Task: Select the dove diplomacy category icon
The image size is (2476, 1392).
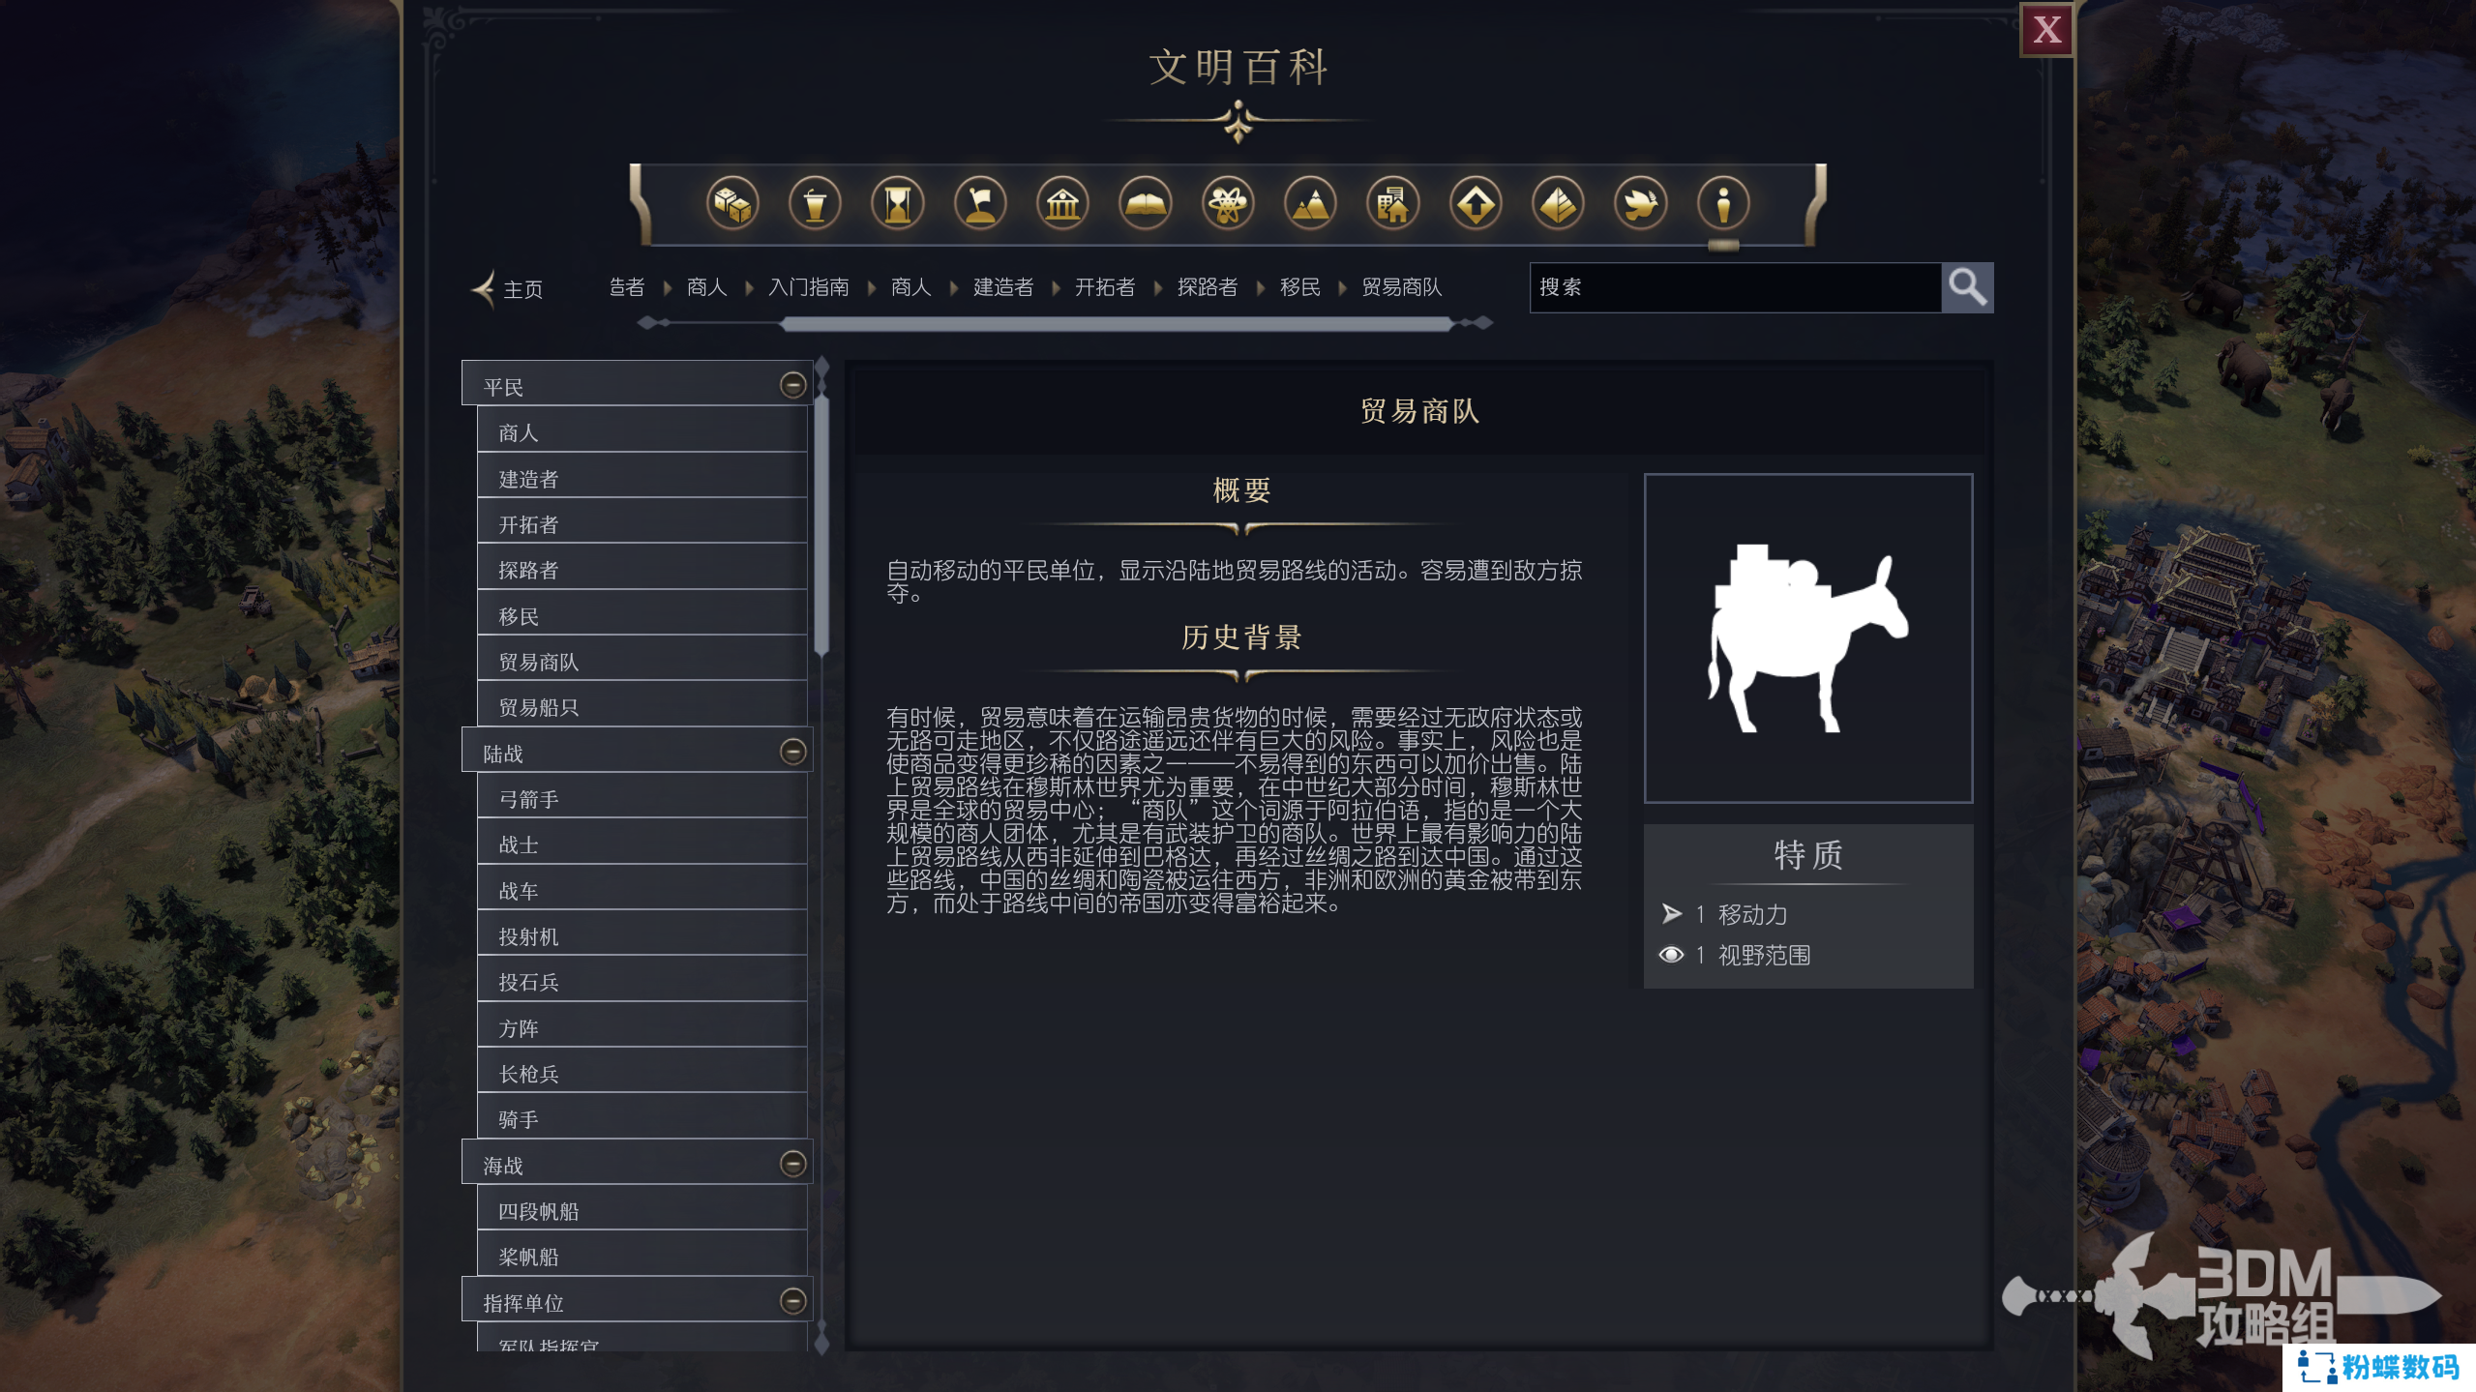Action: coord(1640,204)
